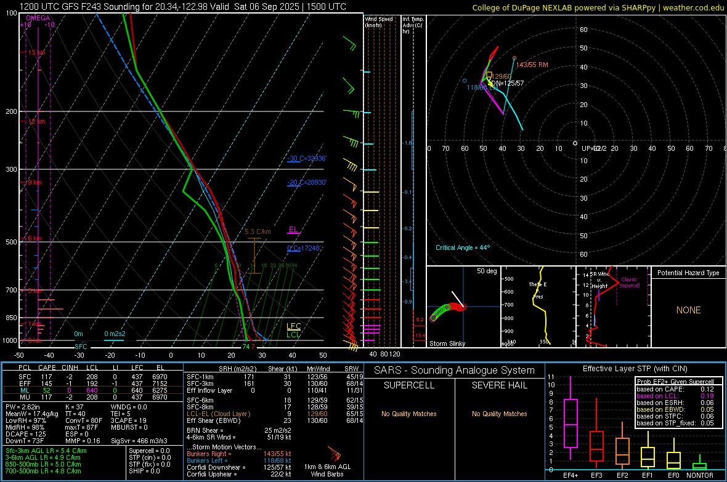Click the 3CAPE = 19 value
727x482 pixels.
(x=128, y=420)
